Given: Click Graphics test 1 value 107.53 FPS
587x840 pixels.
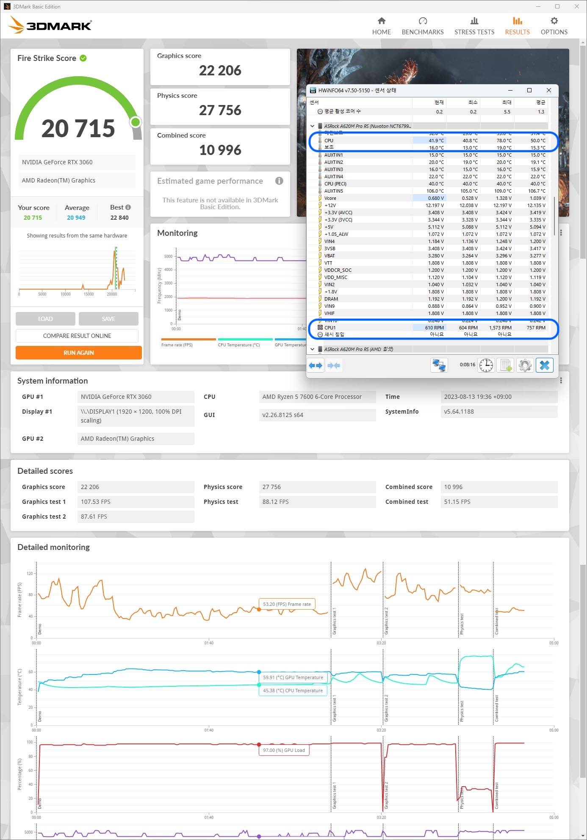Looking at the screenshot, I should (x=136, y=502).
